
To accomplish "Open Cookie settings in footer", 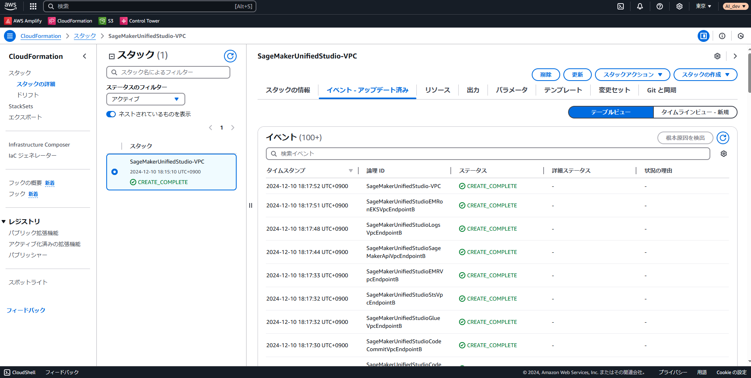I will tap(732, 372).
